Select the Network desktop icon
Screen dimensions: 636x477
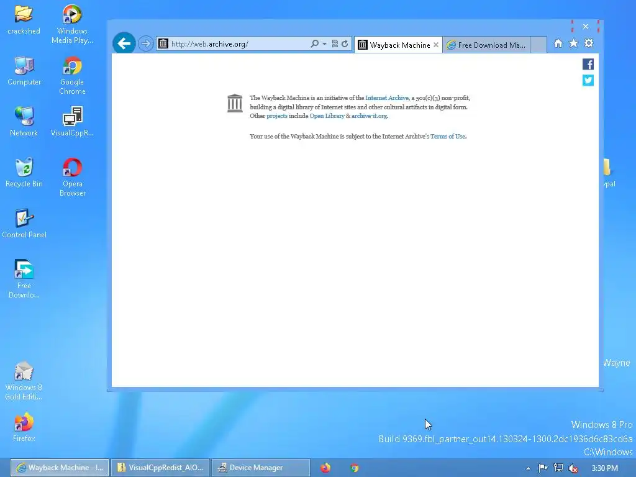pyautogui.click(x=24, y=122)
